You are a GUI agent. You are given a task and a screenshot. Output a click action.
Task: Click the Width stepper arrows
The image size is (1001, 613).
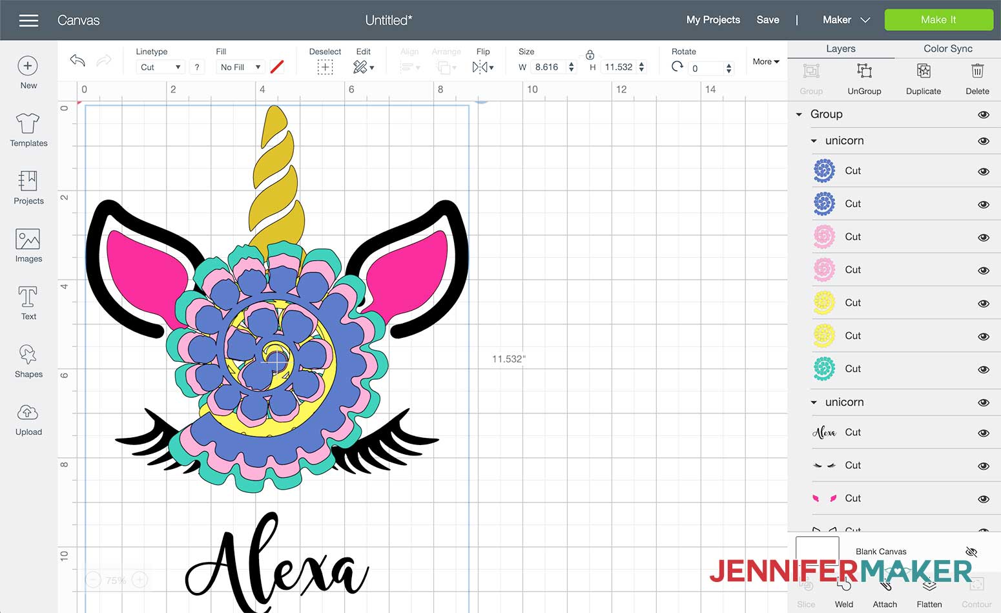pos(571,67)
